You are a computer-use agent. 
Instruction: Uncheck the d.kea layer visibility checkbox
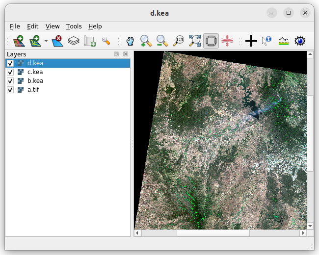point(10,63)
